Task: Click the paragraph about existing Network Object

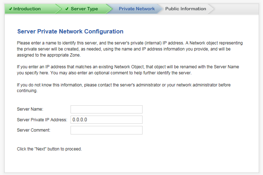Action: 128,70
